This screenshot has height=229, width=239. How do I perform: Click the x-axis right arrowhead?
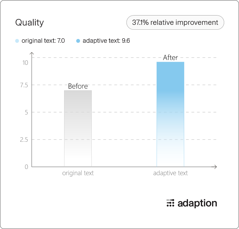pyautogui.click(x=215, y=167)
